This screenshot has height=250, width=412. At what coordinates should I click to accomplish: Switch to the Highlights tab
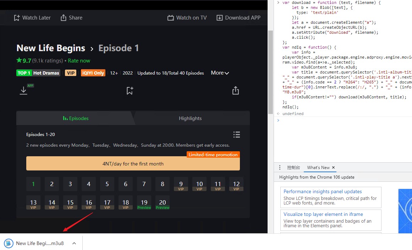190,118
